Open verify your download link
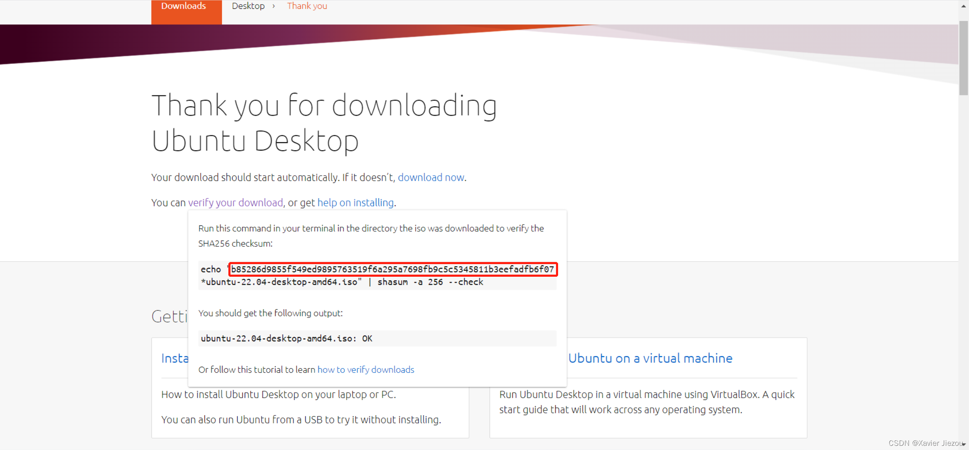Image resolution: width=969 pixels, height=450 pixels. tap(236, 203)
